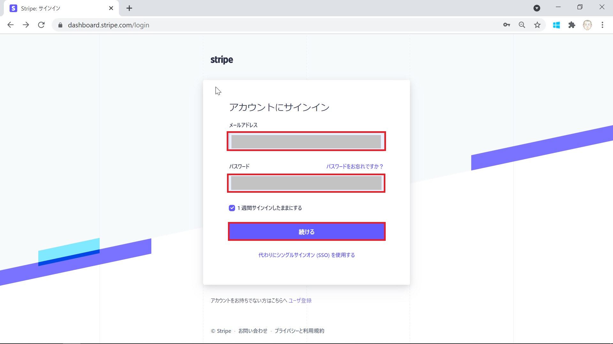Open a new browser tab
Image resolution: width=613 pixels, height=344 pixels.
pos(129,8)
